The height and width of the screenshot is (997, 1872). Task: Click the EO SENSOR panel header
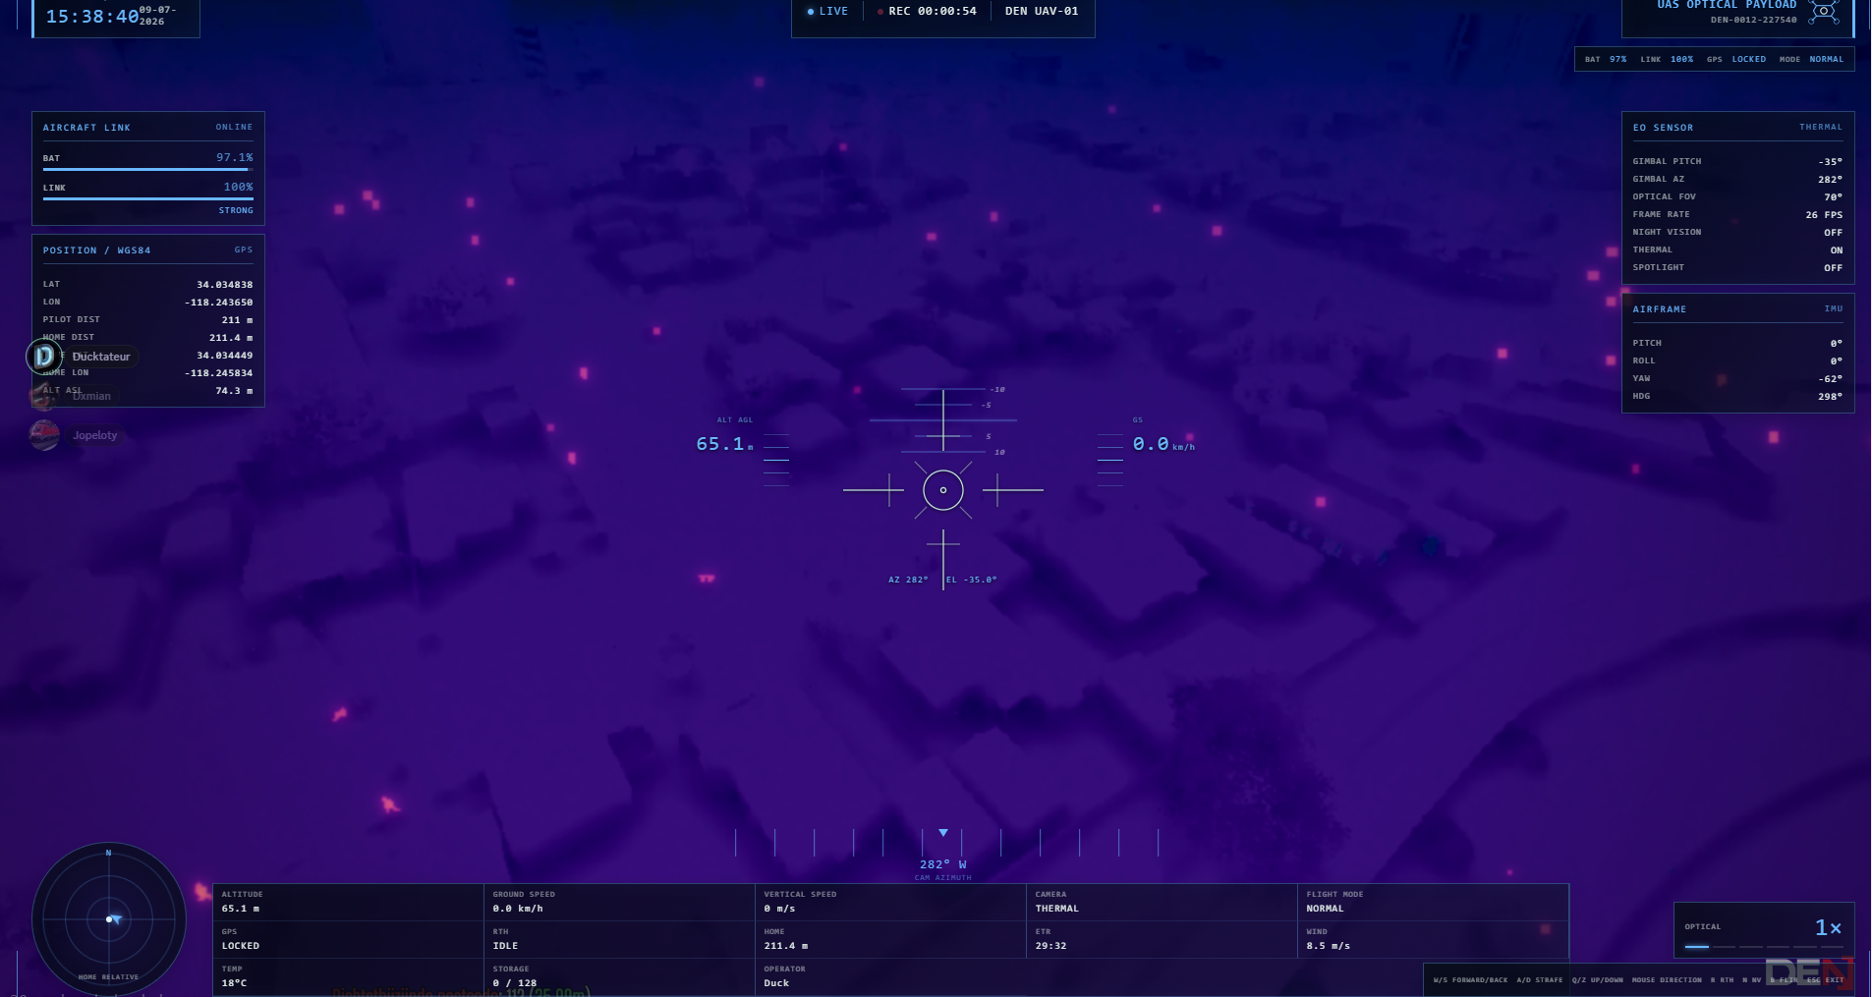coord(1737,128)
